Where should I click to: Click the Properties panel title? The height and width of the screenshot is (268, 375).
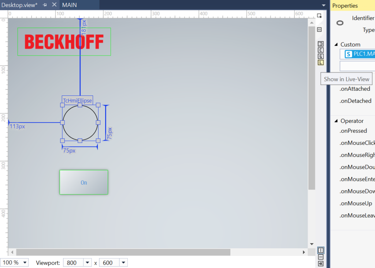345,6
